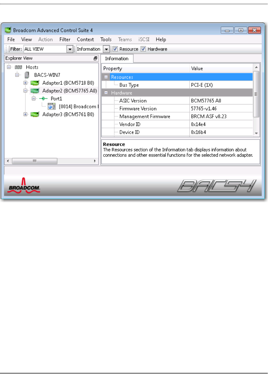Image resolution: width=268 pixels, height=379 pixels.
Task: Collapse the Port1 tree node
Action: point(34,98)
